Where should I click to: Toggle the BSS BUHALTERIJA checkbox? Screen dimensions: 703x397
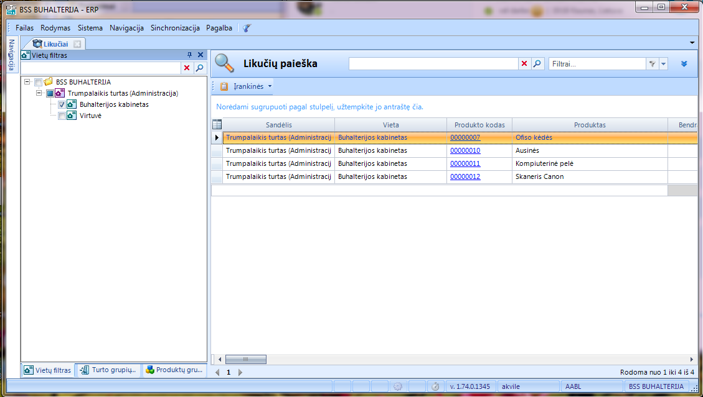coord(39,83)
